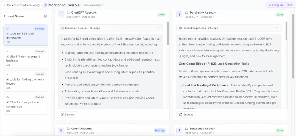Click the Queued tag on prompt #4
296x136 pixels.
click(x=40, y=97)
